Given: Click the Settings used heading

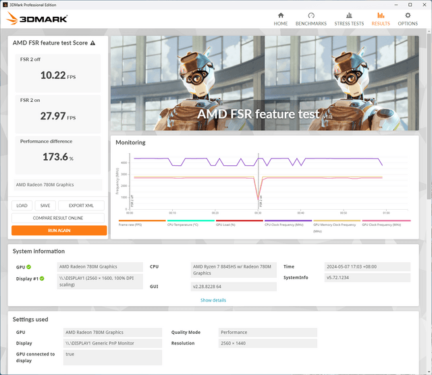Looking at the screenshot, I should [30, 320].
